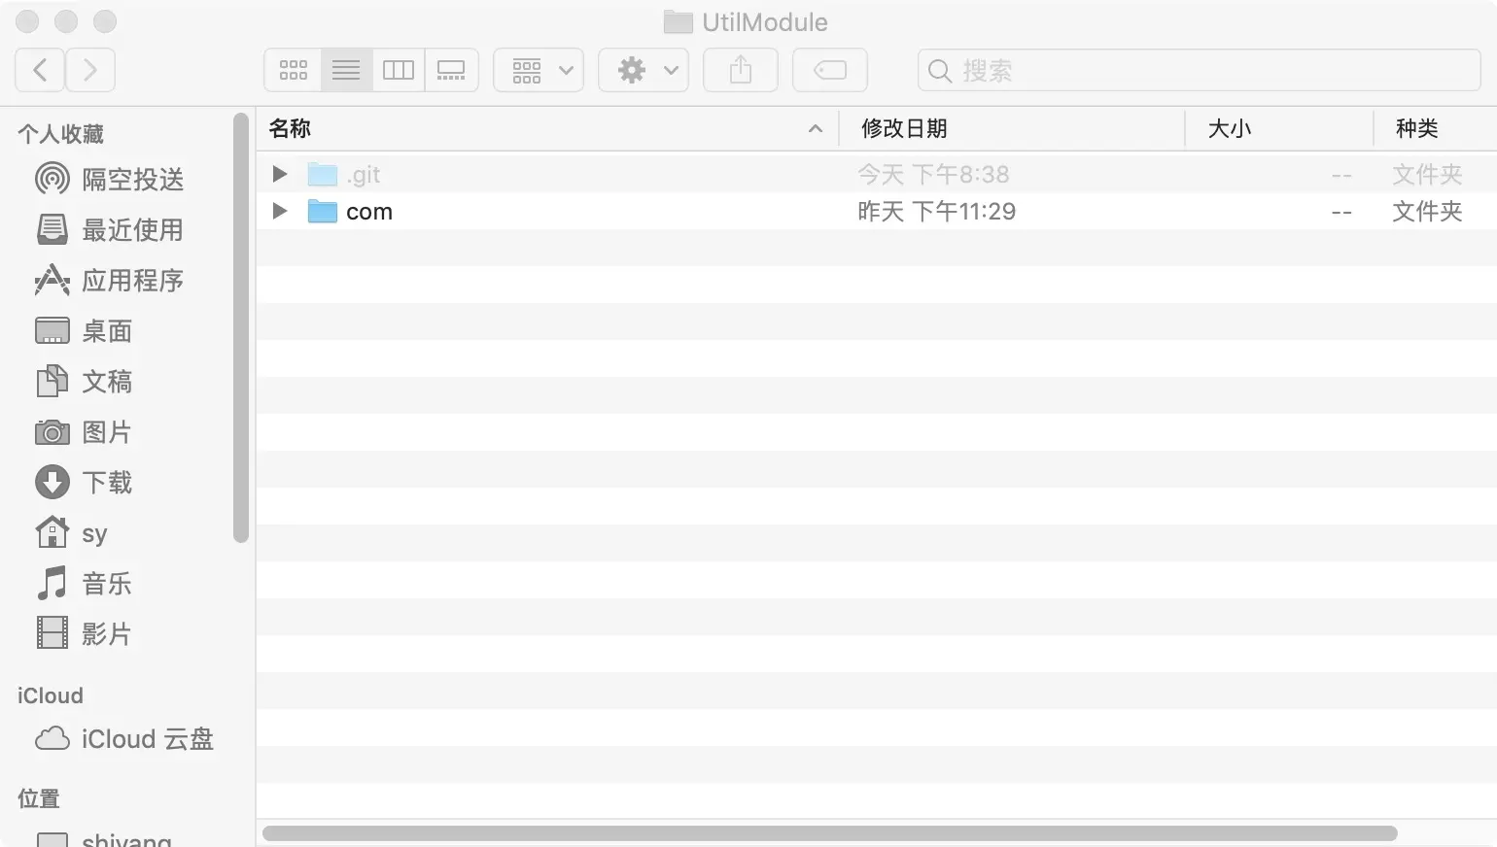Switch to column view mode
The height and width of the screenshot is (847, 1497).
click(399, 70)
